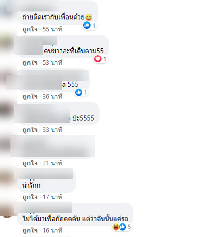Image resolution: width=214 pixels, height=237 pixels.
Task: Click the sweat-smile emoji in first comment
Action: click(x=89, y=17)
